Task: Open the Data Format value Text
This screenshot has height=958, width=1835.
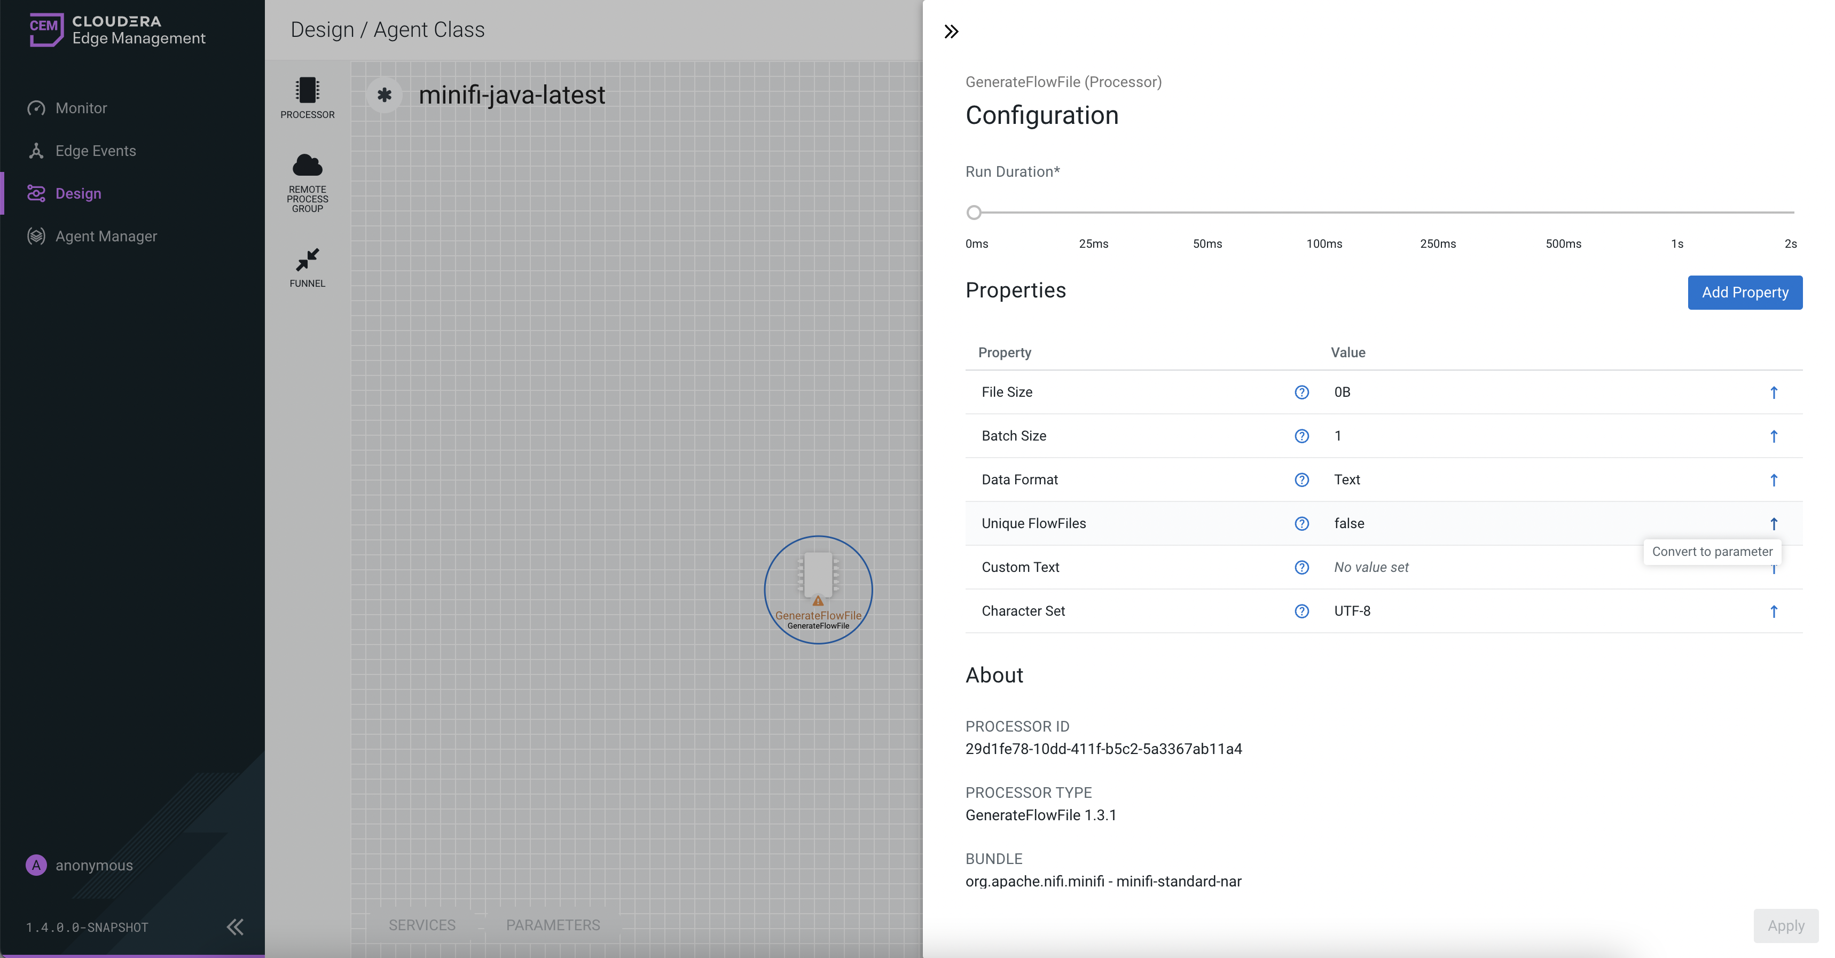Action: coord(1347,480)
